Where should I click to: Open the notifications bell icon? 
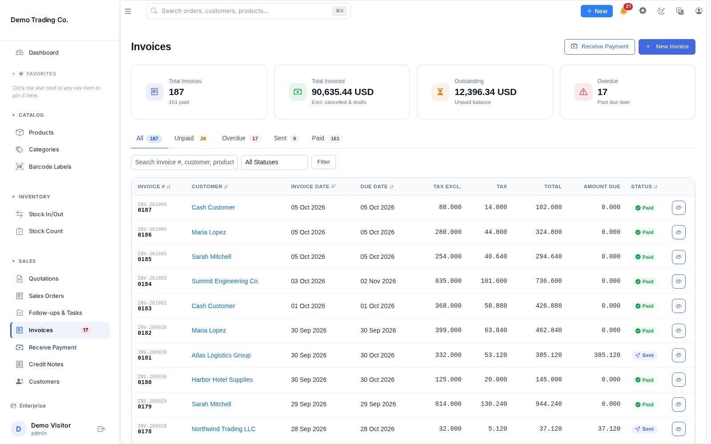pos(624,11)
